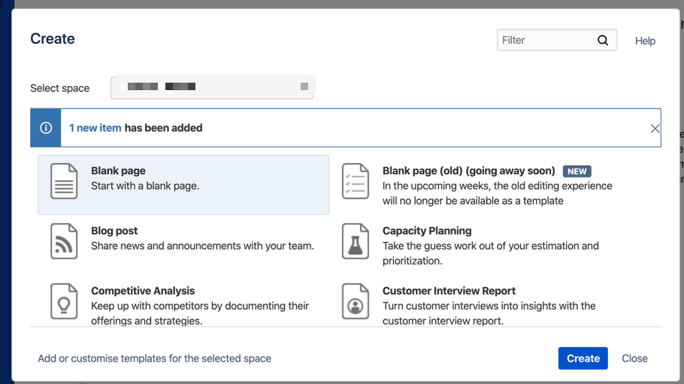Click the NEW badge label
The width and height of the screenshot is (684, 384).
point(577,171)
